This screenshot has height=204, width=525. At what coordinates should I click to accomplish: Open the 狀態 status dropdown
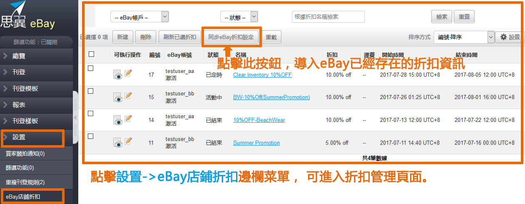pos(239,17)
